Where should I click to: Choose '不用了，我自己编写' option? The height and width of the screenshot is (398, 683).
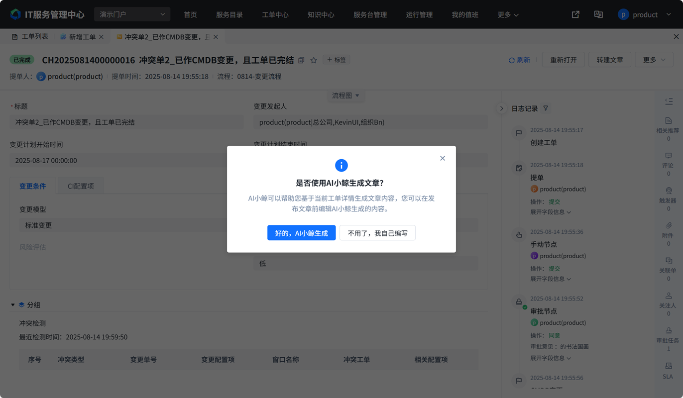point(377,233)
